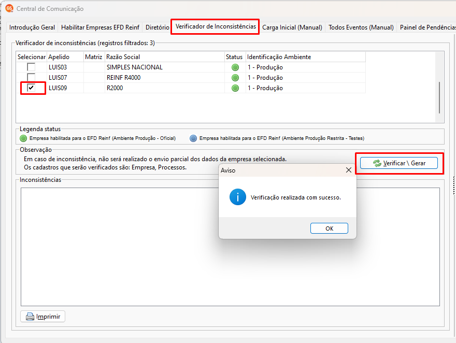The width and height of the screenshot is (456, 343).
Task: Click the green status dot for LUIS03
Action: (235, 67)
